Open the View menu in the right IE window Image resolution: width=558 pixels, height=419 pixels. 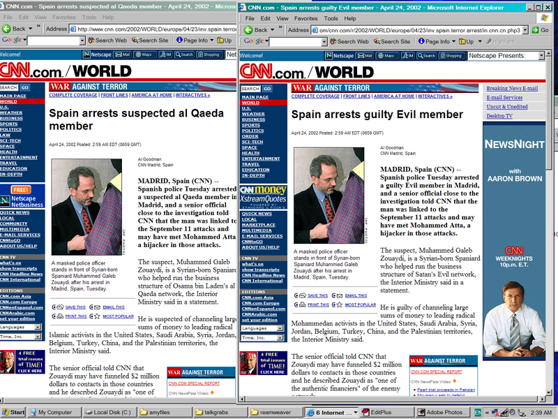282,18
